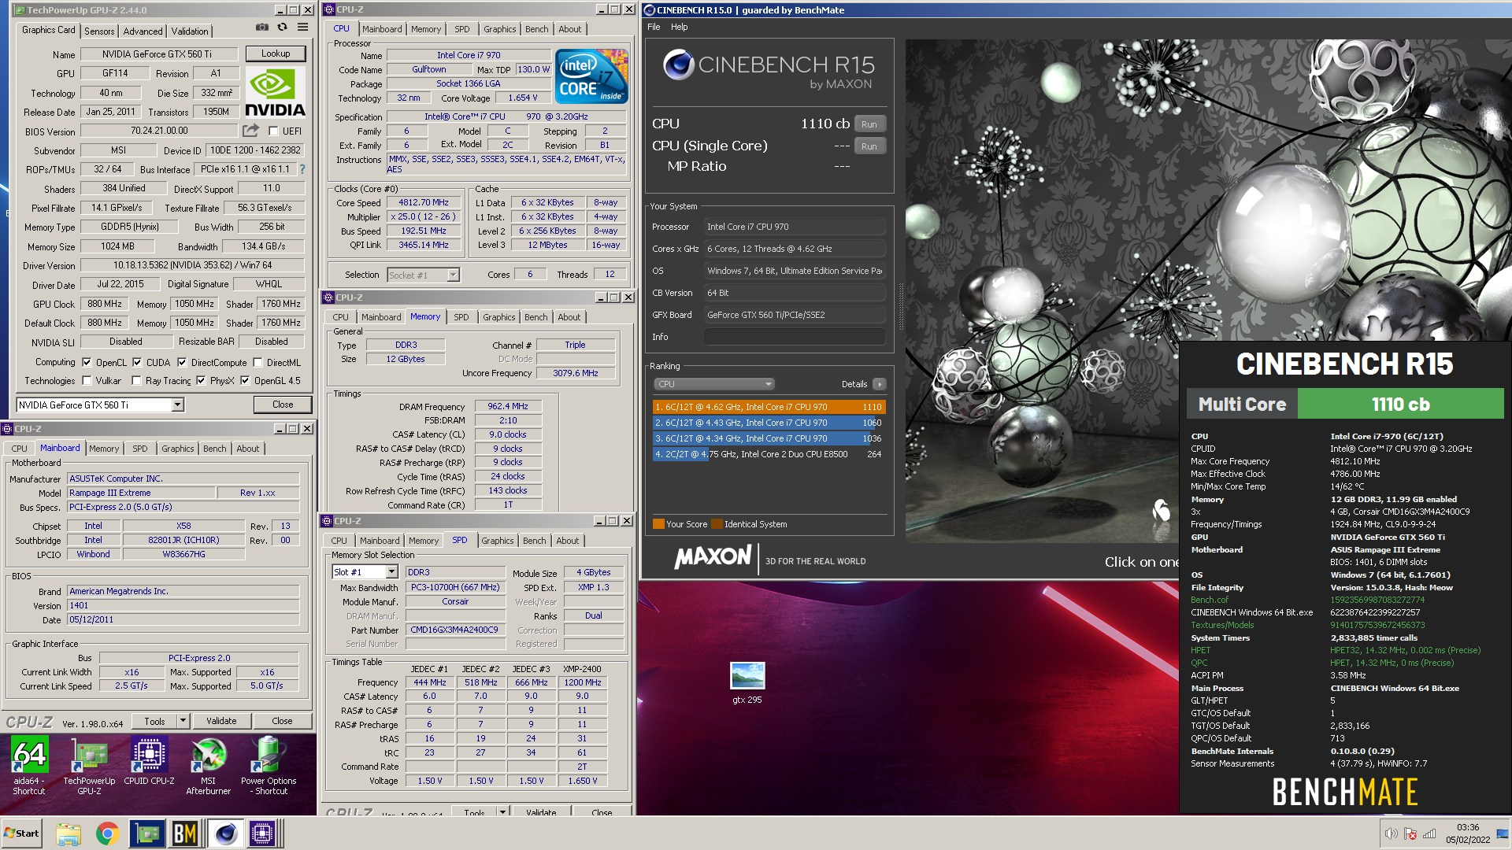Refresh GPU-Z sensor data icon
Viewport: 1512px width, 850px height.
pos(282,28)
